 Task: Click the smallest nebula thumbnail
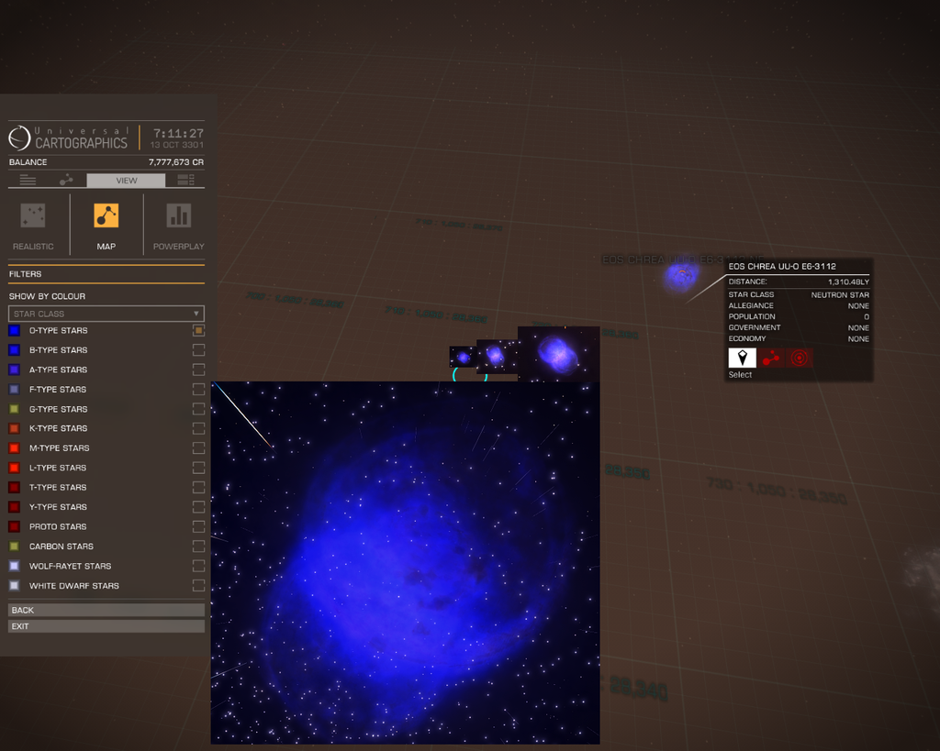[x=463, y=357]
